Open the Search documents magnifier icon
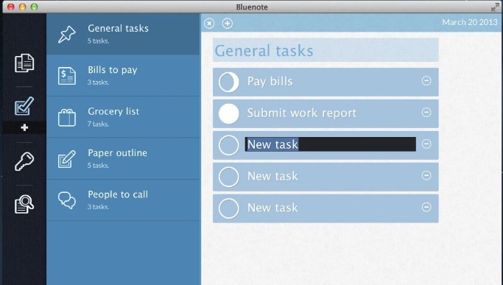503x285 pixels. [x=24, y=204]
